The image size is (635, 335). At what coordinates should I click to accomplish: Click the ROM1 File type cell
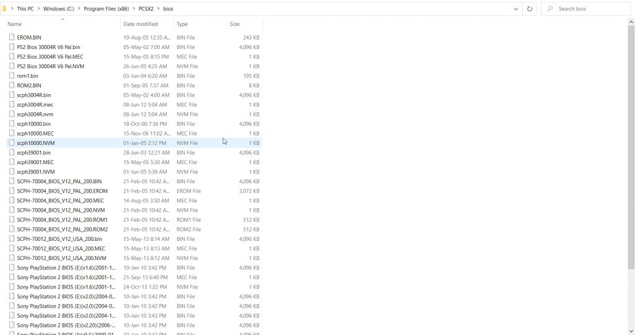(x=189, y=220)
